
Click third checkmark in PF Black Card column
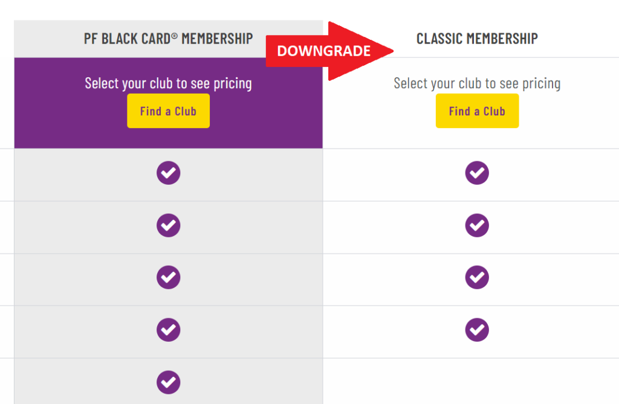pyautogui.click(x=169, y=278)
